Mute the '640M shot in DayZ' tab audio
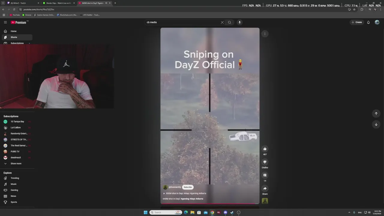This screenshot has height=216, width=384. [x=106, y=3]
